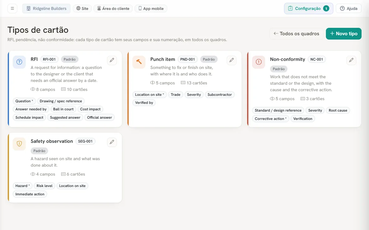Go to Área do cliente

(x=113, y=8)
